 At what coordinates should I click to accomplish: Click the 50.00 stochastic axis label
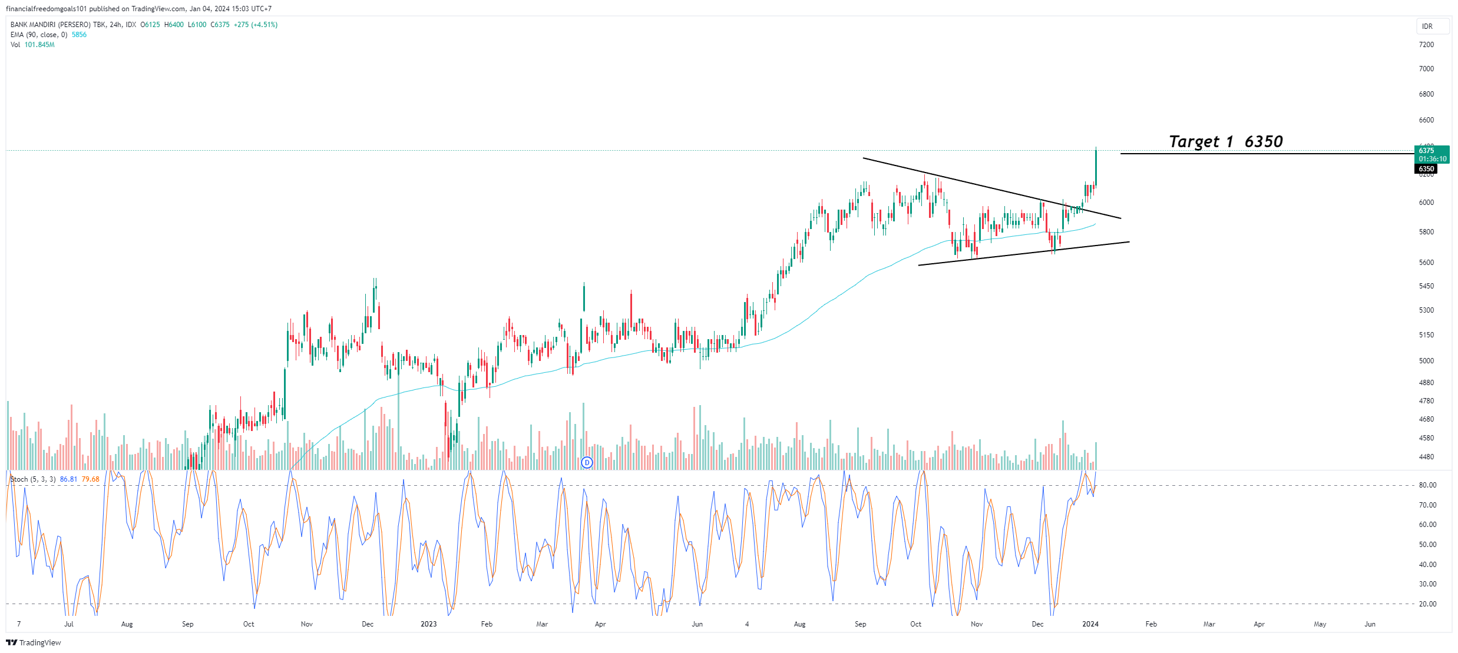click(1427, 545)
